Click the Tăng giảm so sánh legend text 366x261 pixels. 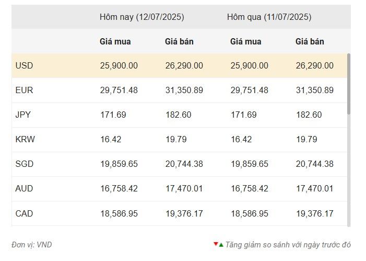[288, 245]
